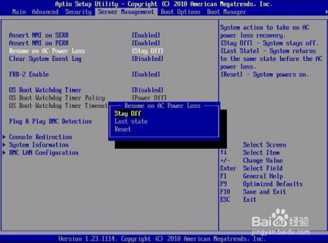
Task: Click the General Help entry
Action: coord(263,176)
